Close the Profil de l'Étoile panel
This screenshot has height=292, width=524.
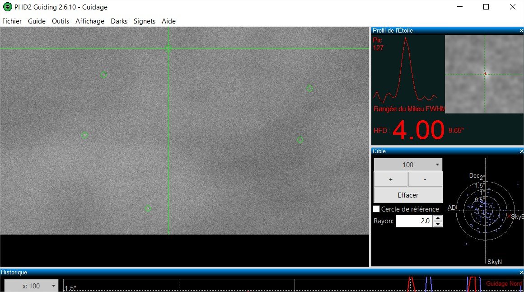point(521,30)
